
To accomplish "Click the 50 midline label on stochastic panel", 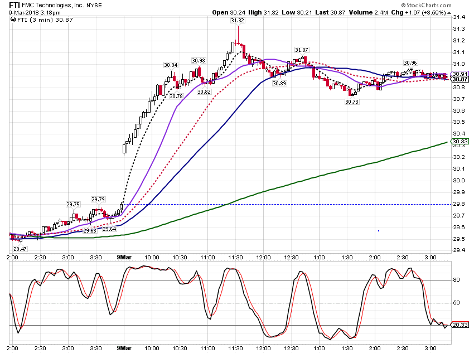I will (x=457, y=302).
